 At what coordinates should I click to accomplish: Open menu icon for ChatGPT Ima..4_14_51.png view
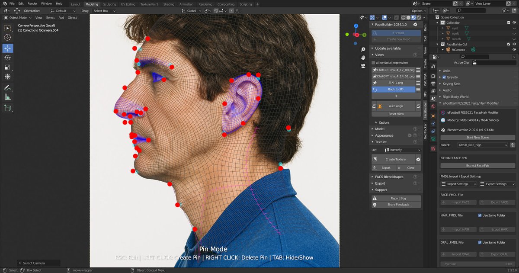(x=418, y=76)
